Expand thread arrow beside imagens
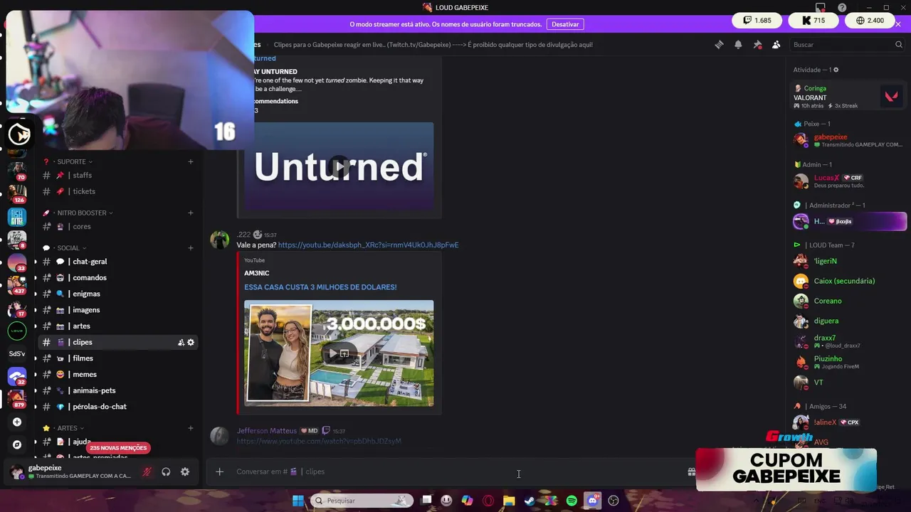The image size is (911, 512). (x=36, y=310)
